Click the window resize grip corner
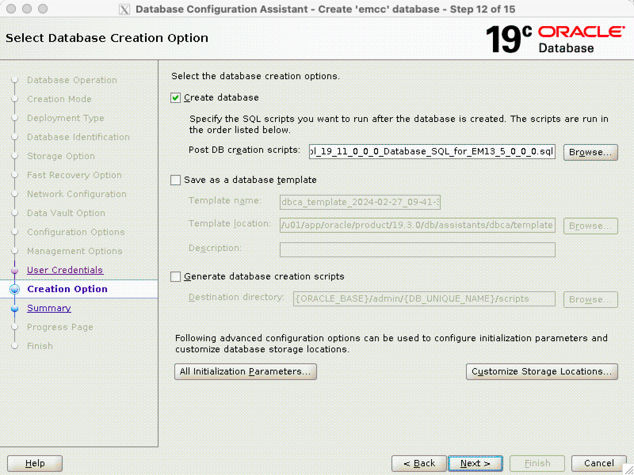 pyautogui.click(x=629, y=470)
